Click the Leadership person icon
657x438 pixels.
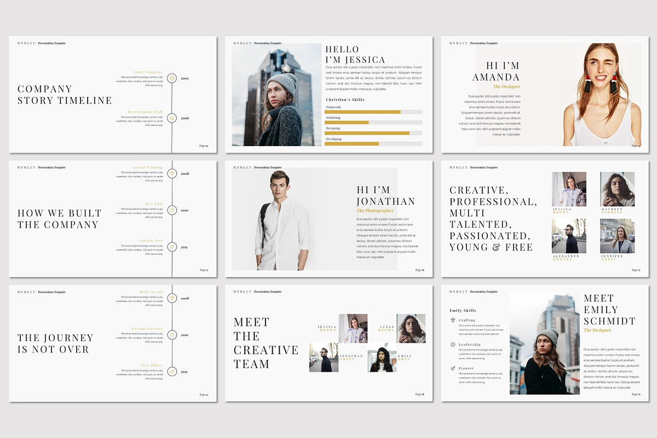click(x=453, y=344)
